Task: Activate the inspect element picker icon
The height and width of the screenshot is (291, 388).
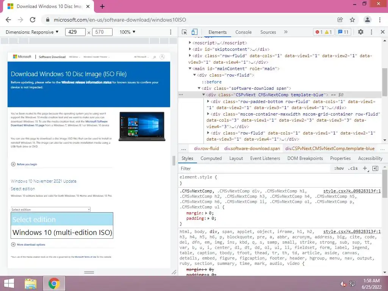Action: [184, 32]
